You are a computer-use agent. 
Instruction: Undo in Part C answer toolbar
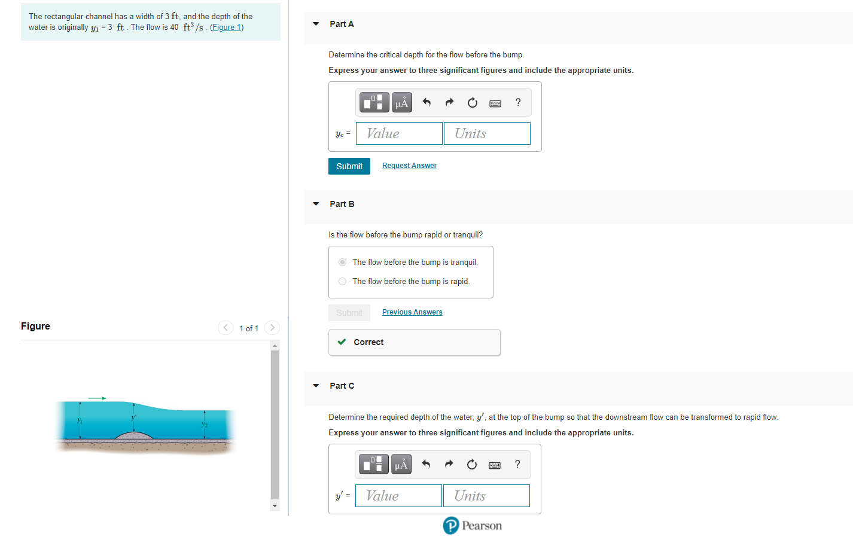426,464
